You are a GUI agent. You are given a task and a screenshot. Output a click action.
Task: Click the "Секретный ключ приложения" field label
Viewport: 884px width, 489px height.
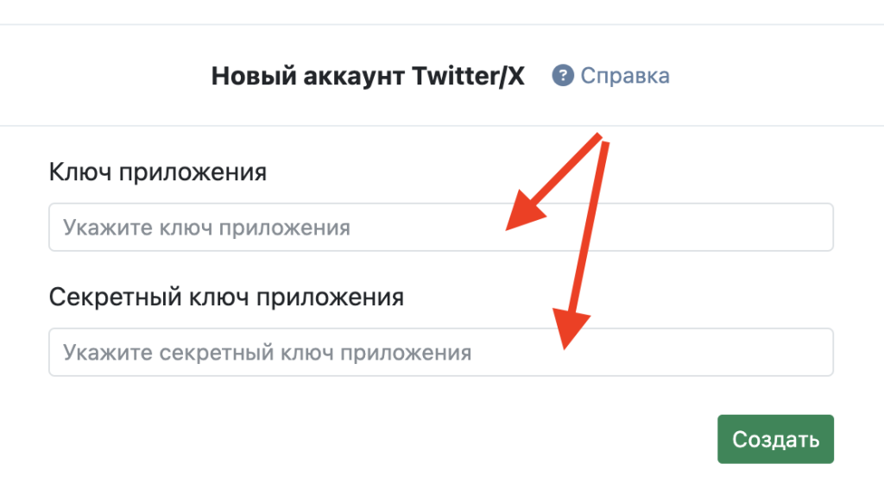(x=226, y=298)
